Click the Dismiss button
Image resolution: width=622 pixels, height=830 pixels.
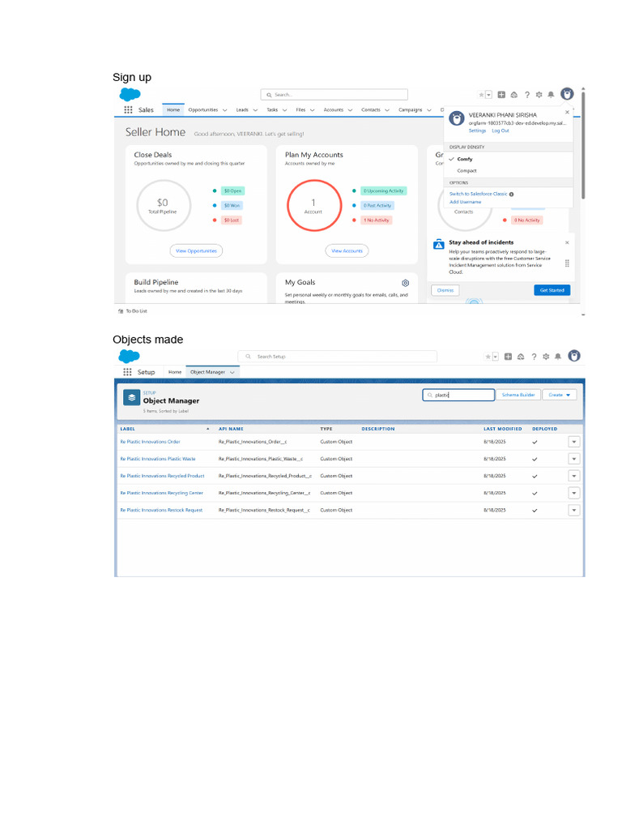(x=445, y=290)
